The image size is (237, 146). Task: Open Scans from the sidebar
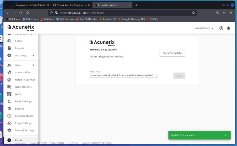click(x=18, y=41)
